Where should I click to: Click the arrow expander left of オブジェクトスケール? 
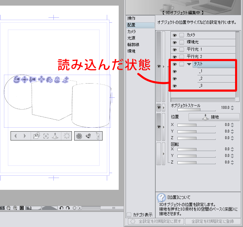pos(164,108)
